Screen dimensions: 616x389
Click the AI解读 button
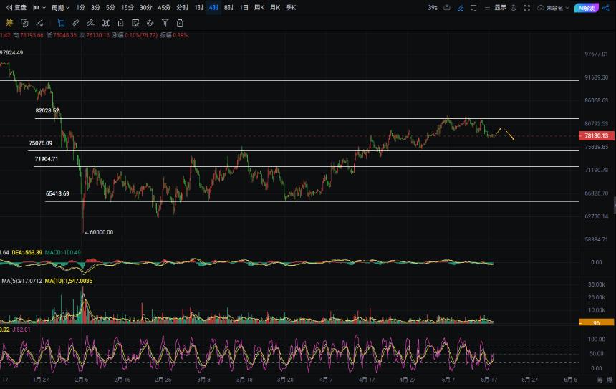click(587, 8)
